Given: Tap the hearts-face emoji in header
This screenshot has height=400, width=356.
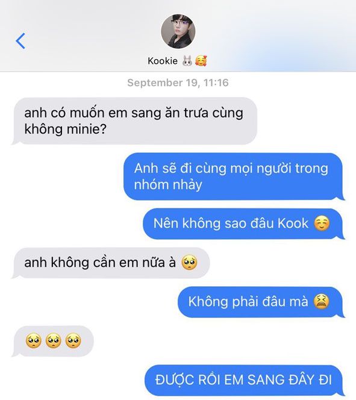Looking at the screenshot, I should click(201, 61).
